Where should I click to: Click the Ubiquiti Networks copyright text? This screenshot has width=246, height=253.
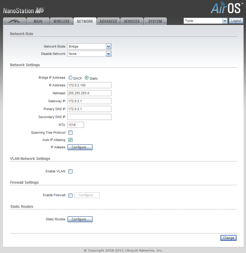(123, 251)
